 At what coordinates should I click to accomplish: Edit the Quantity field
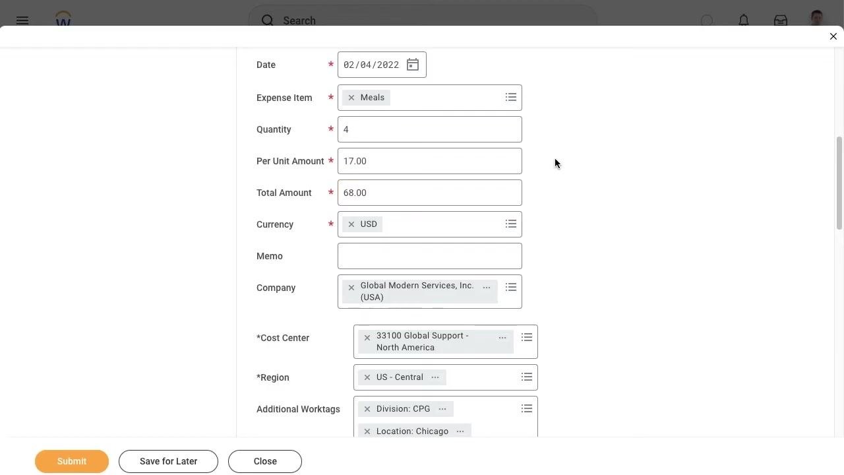point(430,129)
